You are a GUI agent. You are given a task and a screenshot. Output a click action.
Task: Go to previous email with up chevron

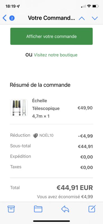coord(82,18)
